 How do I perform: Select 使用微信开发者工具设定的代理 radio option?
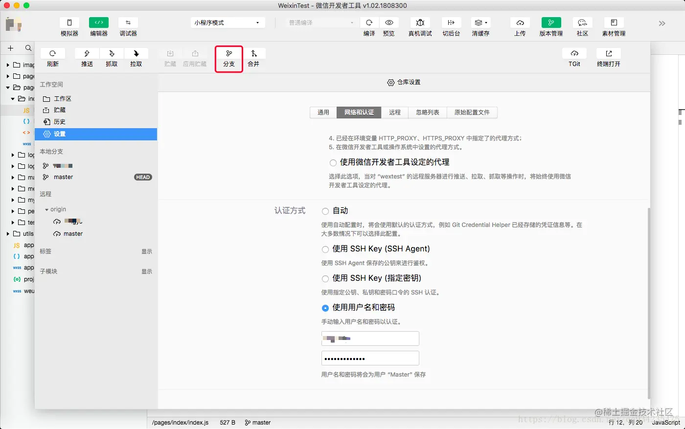pyautogui.click(x=333, y=162)
